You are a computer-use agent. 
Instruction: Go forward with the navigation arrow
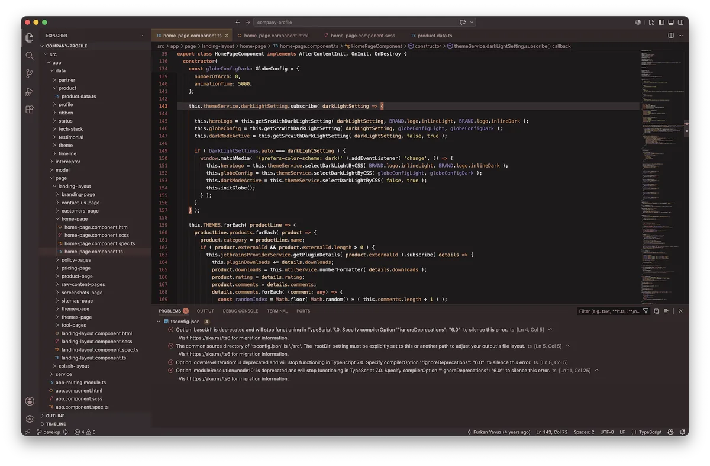coord(248,22)
